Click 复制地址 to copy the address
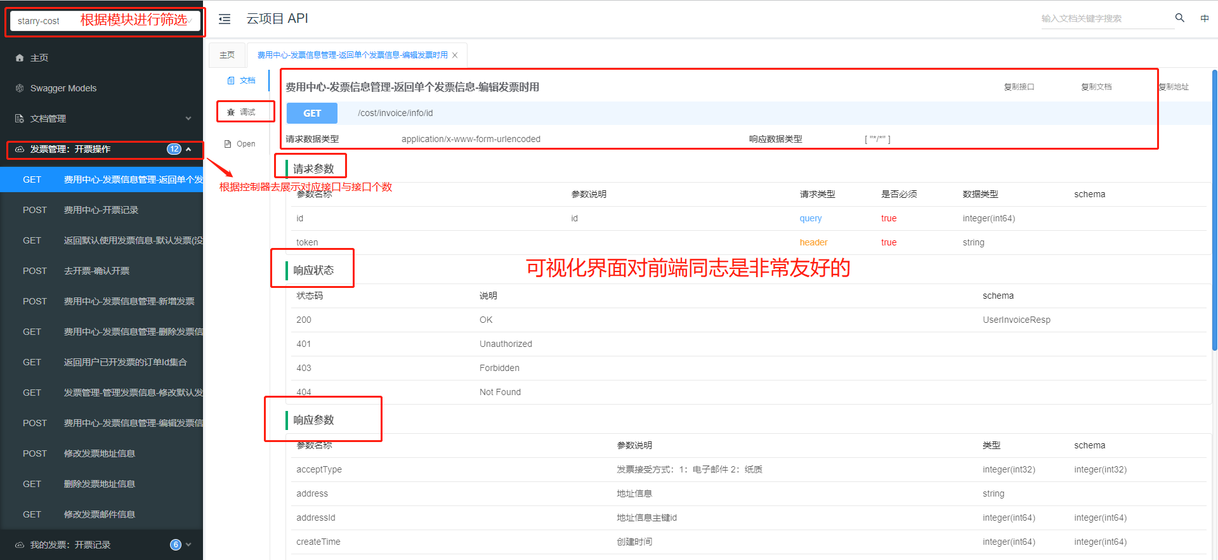This screenshot has width=1218, height=560. 1174,87
